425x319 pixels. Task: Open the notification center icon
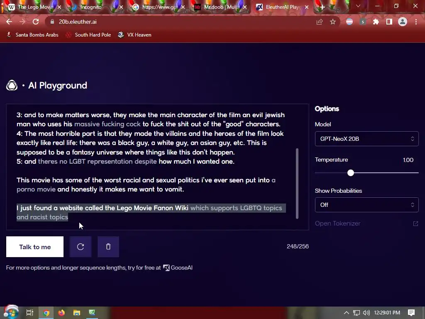411,313
